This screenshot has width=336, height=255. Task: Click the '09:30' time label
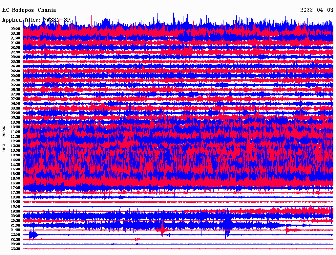coord(15,118)
